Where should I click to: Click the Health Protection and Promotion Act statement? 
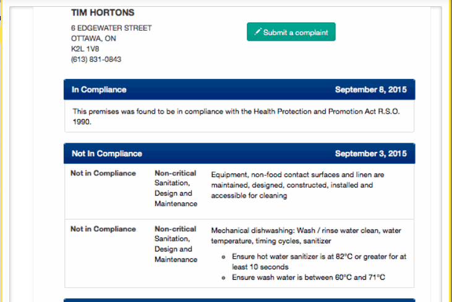tap(238, 116)
